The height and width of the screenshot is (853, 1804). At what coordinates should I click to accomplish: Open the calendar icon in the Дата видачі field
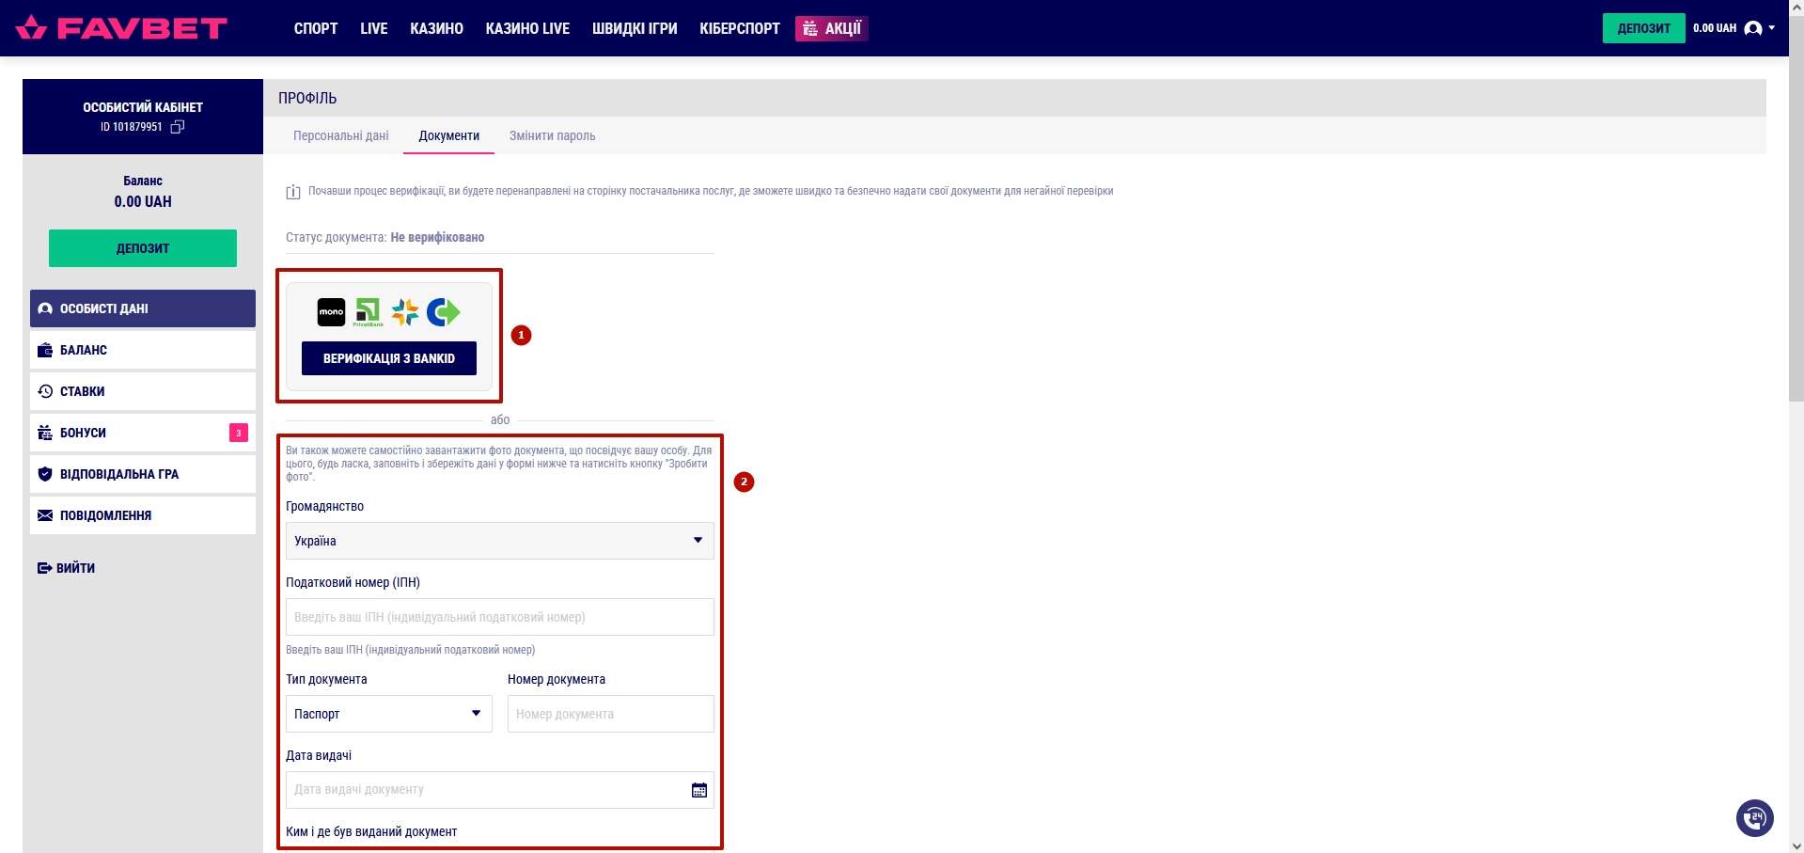pyautogui.click(x=698, y=790)
